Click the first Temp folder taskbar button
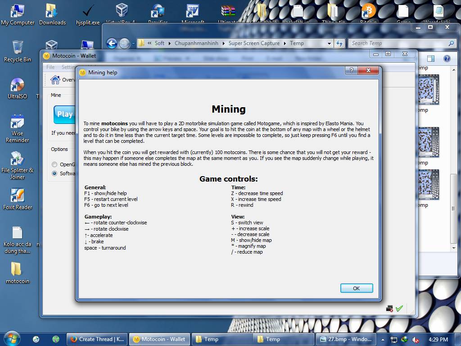 coord(222,339)
